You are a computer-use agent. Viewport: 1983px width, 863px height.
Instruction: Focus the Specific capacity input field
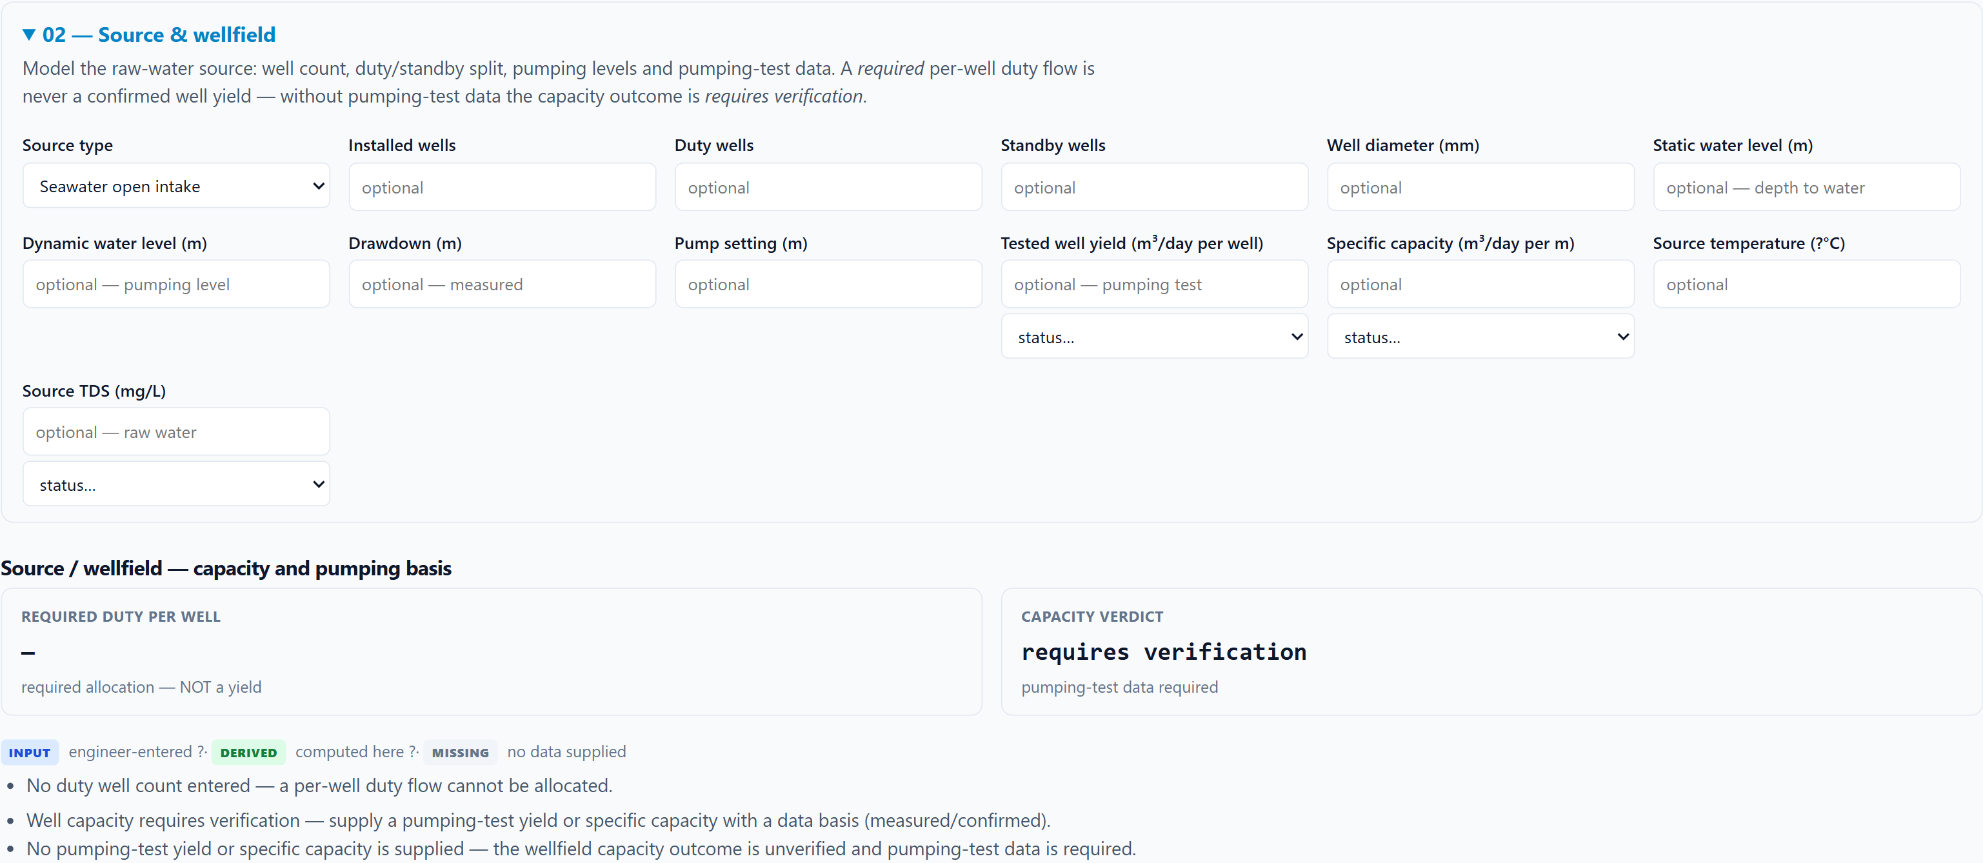[1480, 284]
